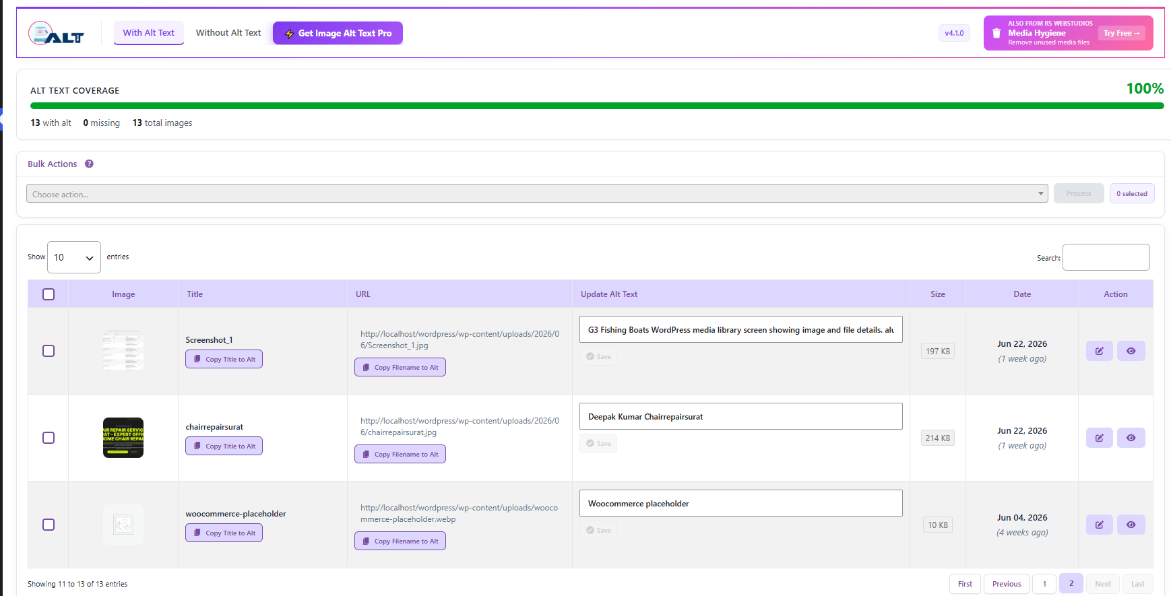
Task: Toggle the select-all checkbox in table header
Action: tap(49, 294)
